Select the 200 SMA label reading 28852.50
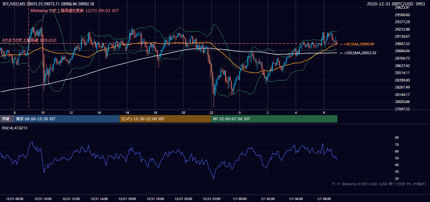The height and width of the screenshot is (202, 430). [x=358, y=53]
